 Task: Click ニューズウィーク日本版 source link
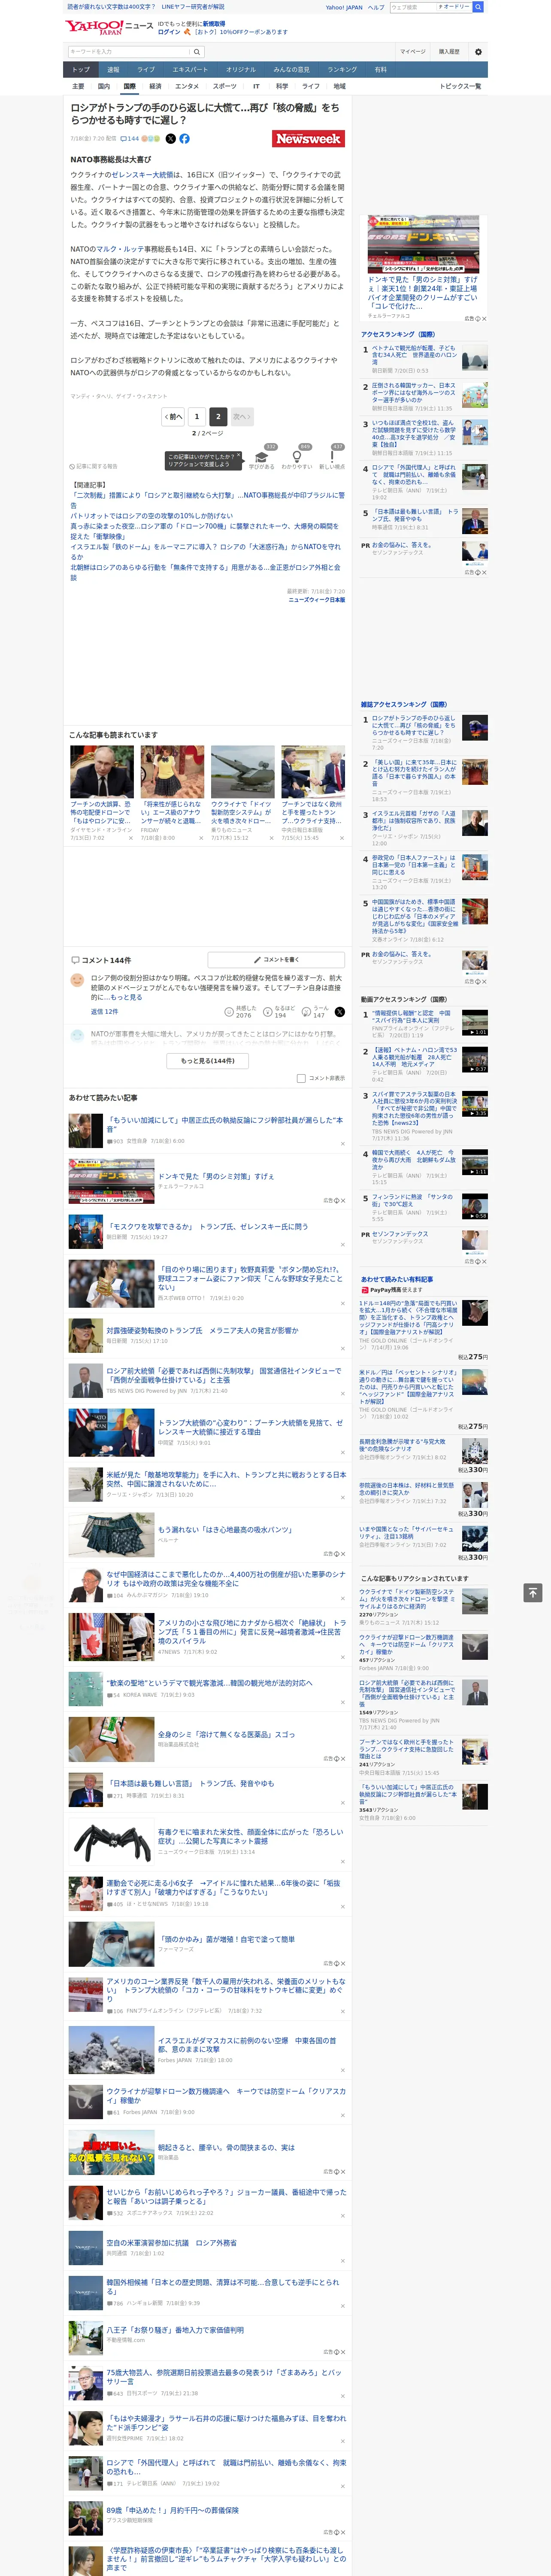point(317,600)
